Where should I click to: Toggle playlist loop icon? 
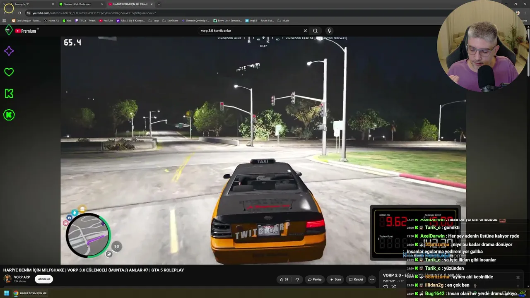point(385,286)
